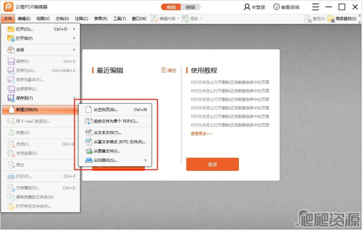Open the 工具(T) menu
This screenshot has width=362, height=230.
(x=119, y=19)
